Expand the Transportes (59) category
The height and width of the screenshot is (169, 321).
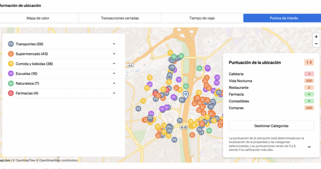114,44
